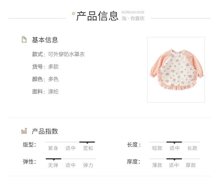This screenshot has height=184, width=217.
Task: Select 紧身 option under 版型
Action: tap(53, 148)
